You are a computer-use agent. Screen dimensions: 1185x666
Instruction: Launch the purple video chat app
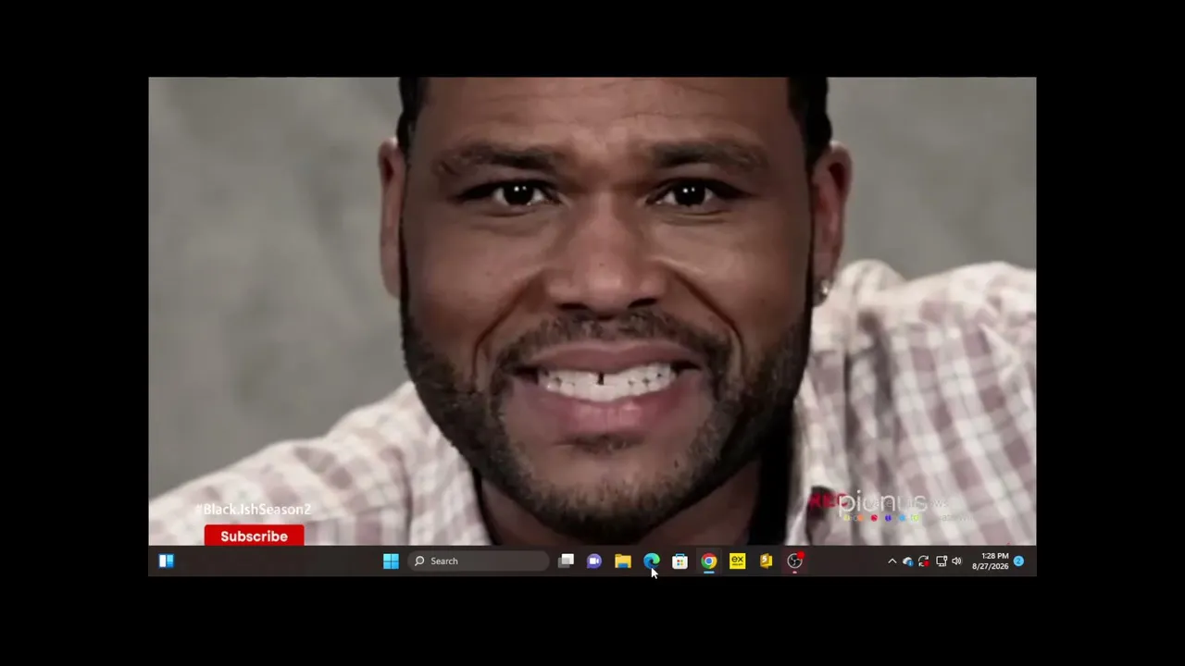594,561
